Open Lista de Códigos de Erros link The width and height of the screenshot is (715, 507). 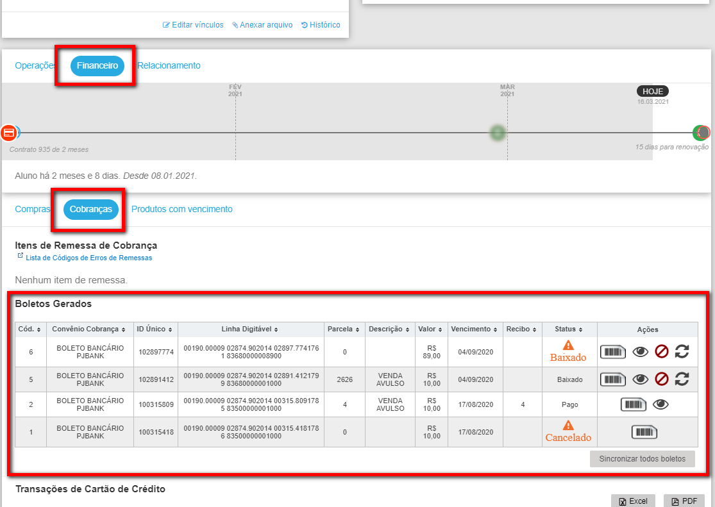(x=88, y=258)
